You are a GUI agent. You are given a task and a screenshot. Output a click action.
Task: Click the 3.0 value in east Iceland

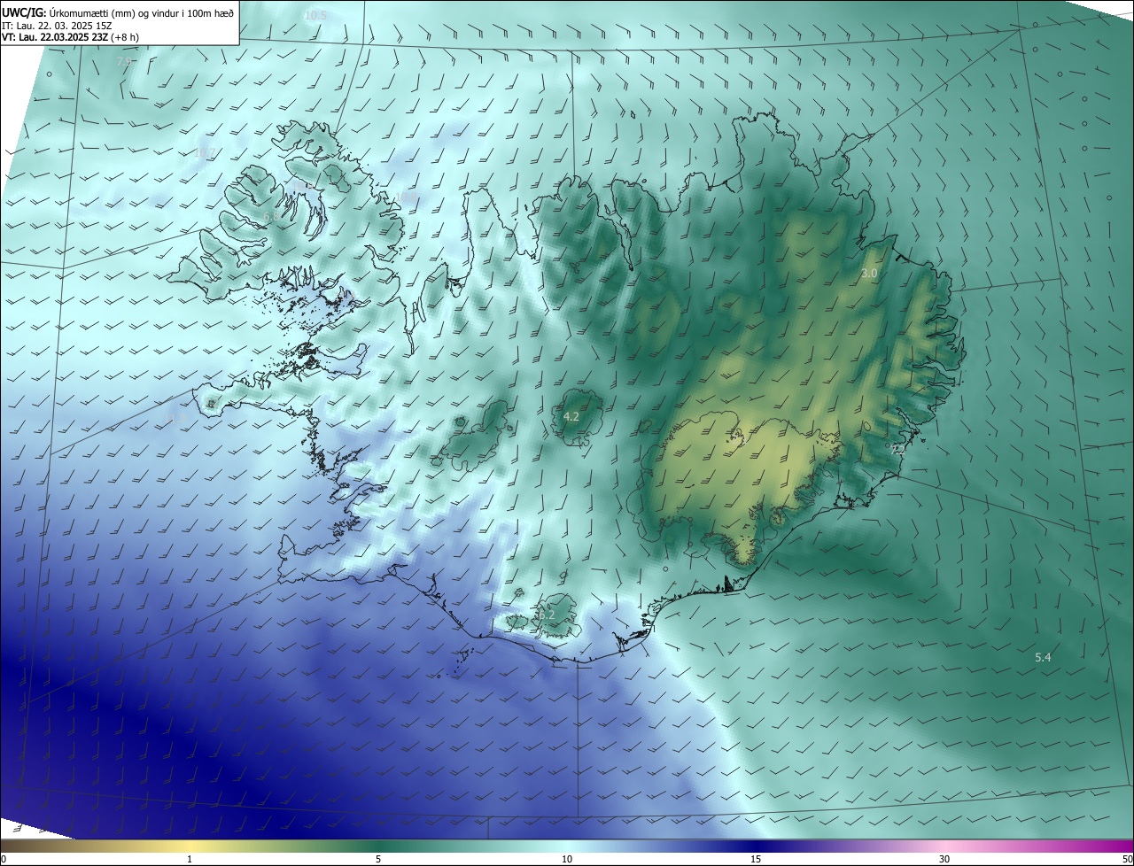coord(869,274)
